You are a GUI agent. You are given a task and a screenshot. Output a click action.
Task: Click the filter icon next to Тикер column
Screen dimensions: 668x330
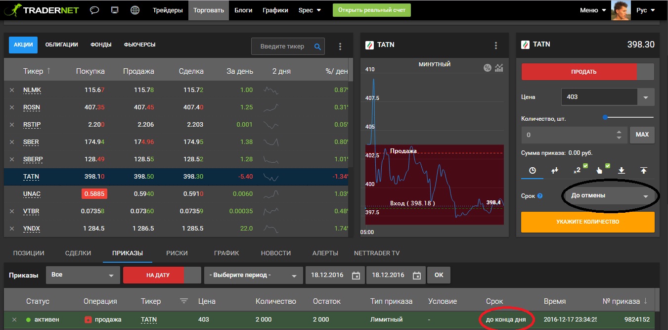click(x=184, y=301)
